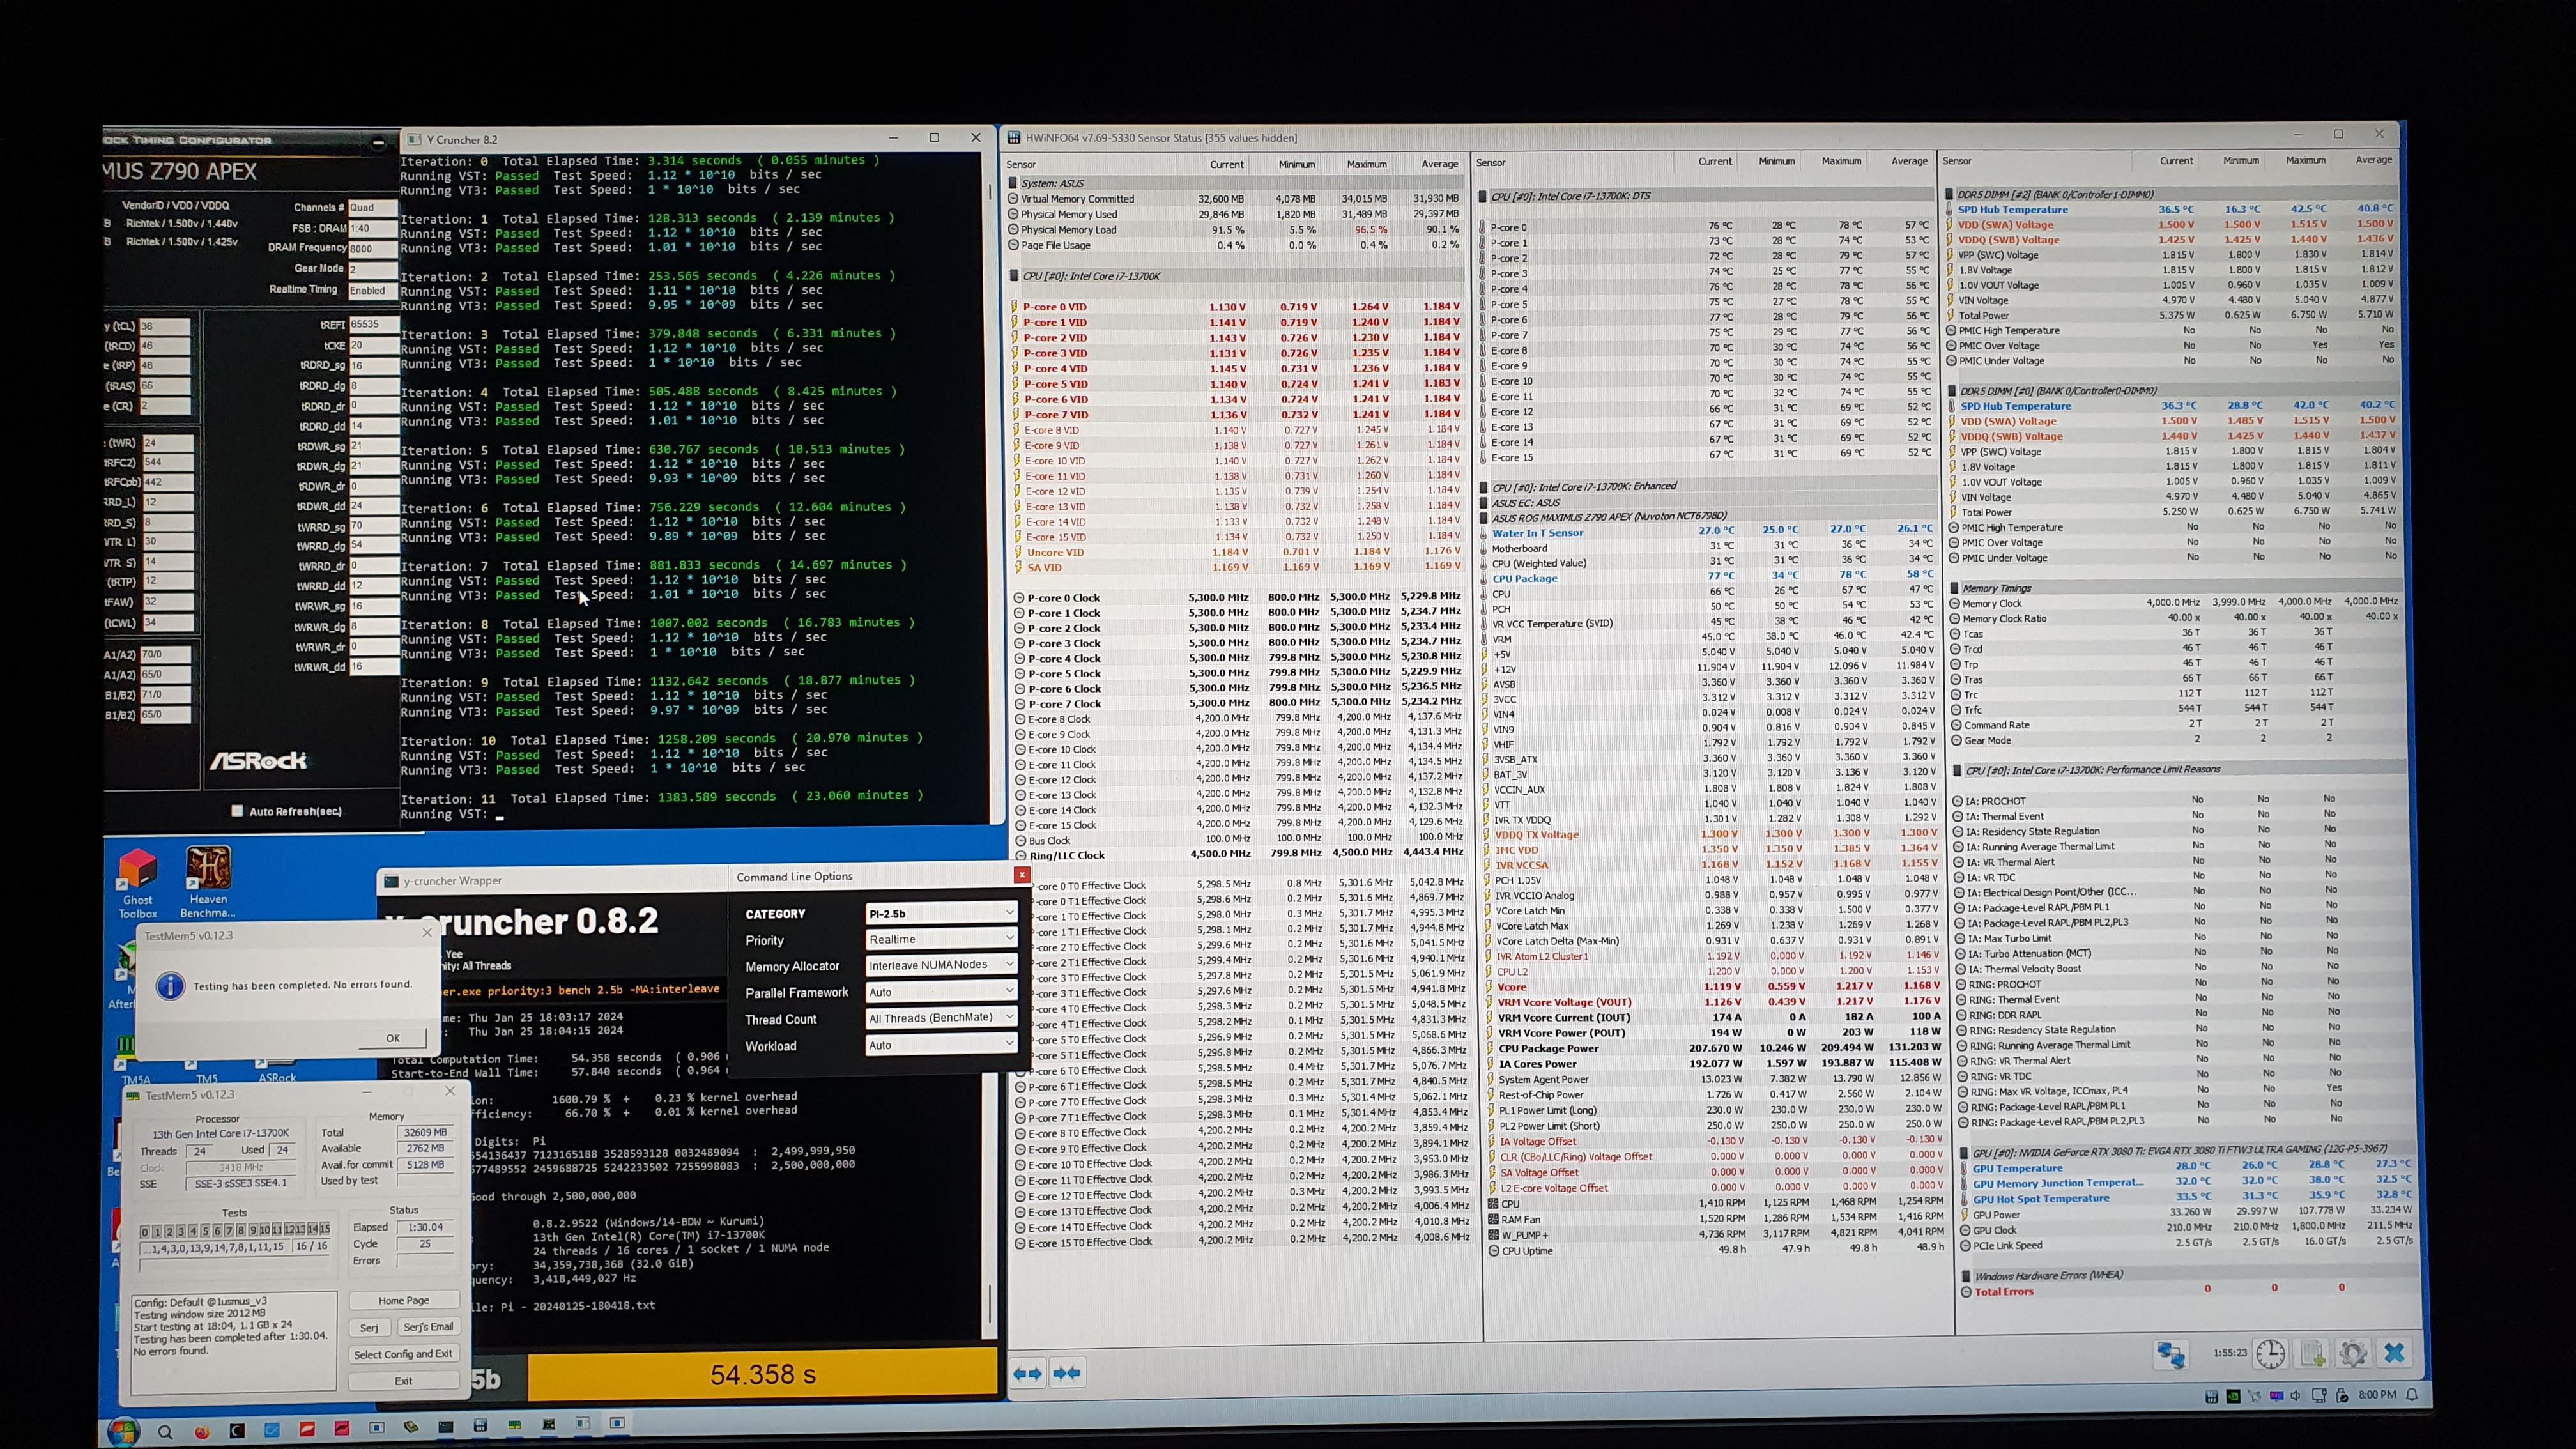2576x1449 pixels.
Task: Open Ghost Toolbox desktop shortcut
Action: click(x=138, y=884)
